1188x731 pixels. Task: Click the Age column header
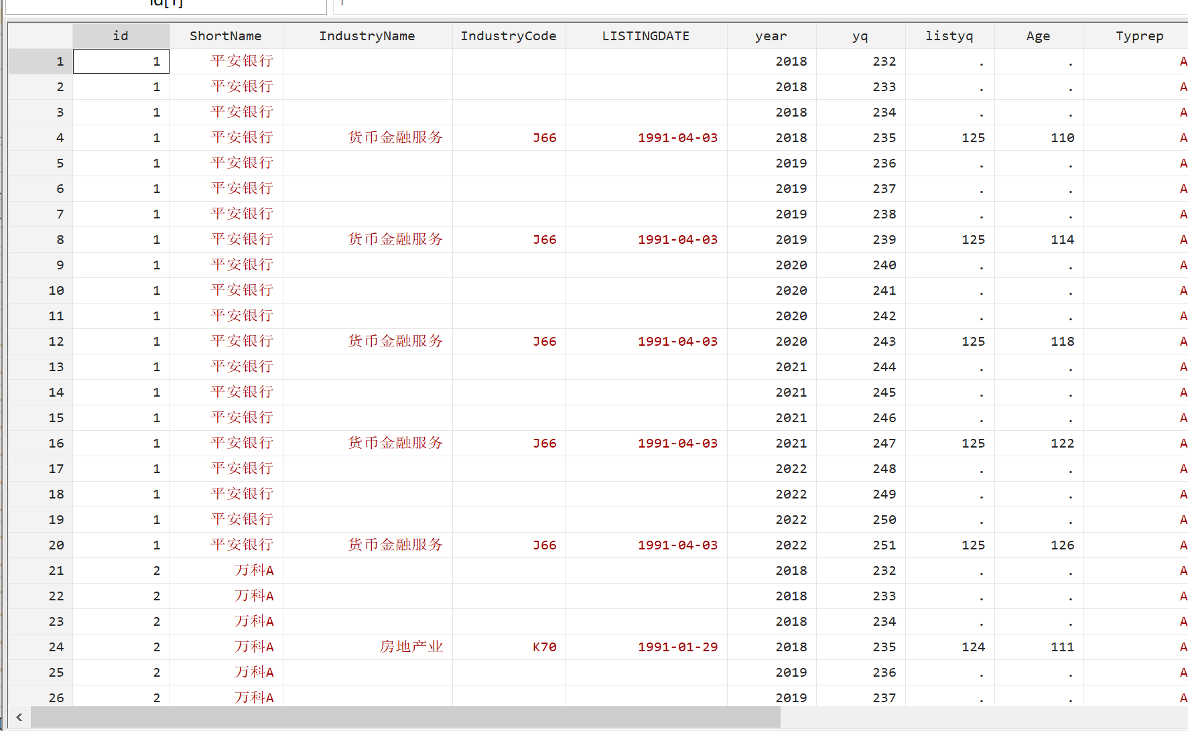click(x=1039, y=36)
